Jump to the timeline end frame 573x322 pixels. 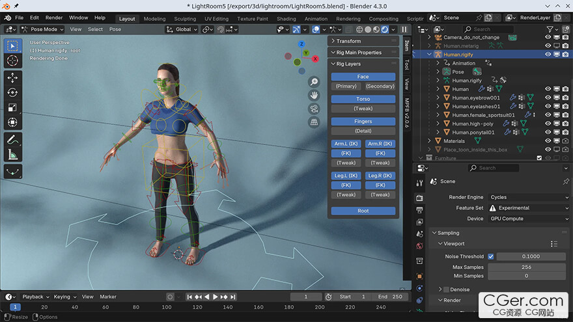tap(233, 297)
